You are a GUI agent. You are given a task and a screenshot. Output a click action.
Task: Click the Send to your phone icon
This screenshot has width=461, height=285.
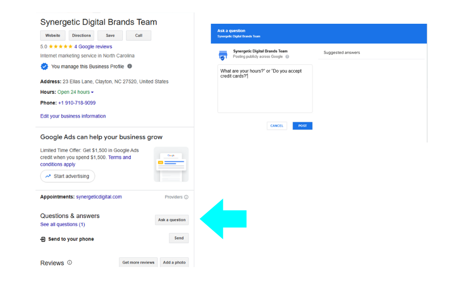coord(43,239)
